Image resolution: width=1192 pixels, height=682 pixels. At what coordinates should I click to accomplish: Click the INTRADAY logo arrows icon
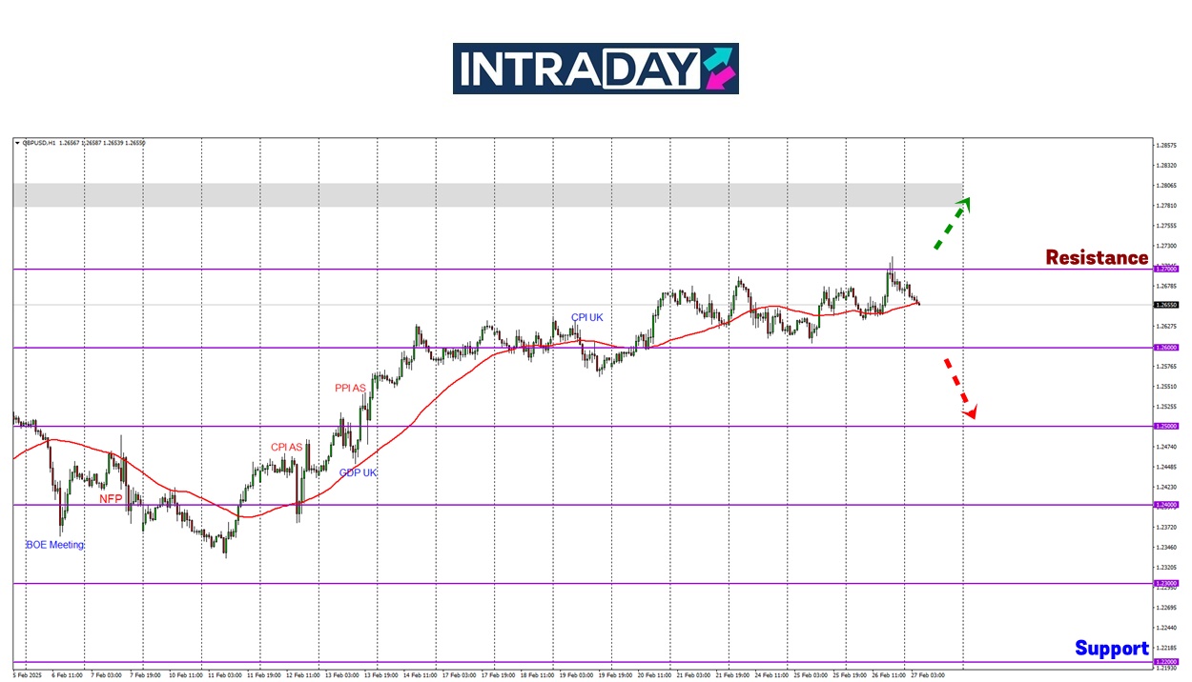(719, 69)
